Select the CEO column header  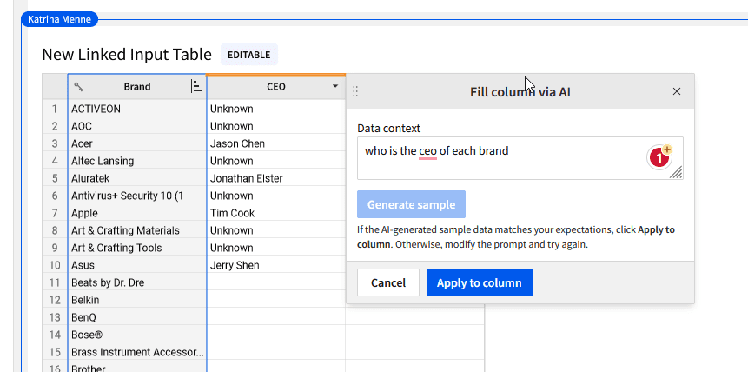[x=276, y=87]
